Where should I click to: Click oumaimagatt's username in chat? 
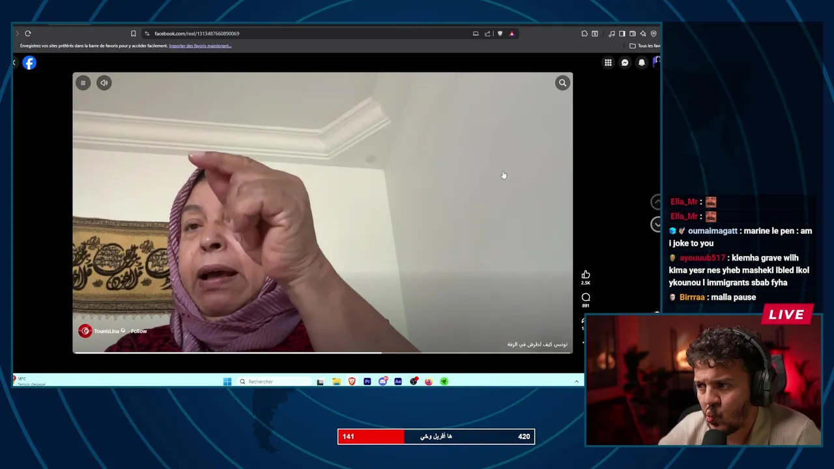pyautogui.click(x=713, y=231)
